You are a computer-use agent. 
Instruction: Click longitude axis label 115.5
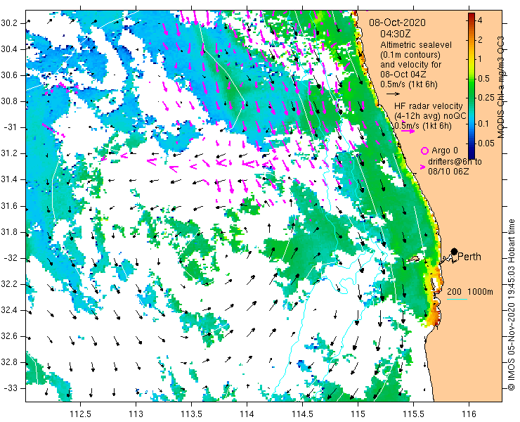pos(413,414)
